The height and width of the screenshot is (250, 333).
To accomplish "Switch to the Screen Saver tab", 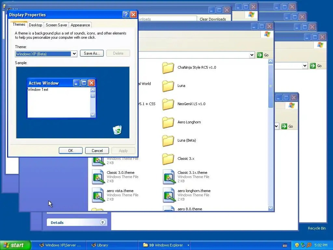I will click(x=57, y=25).
